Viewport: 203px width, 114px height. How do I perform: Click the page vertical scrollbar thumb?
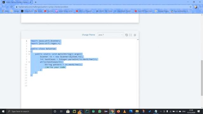coord(202,78)
